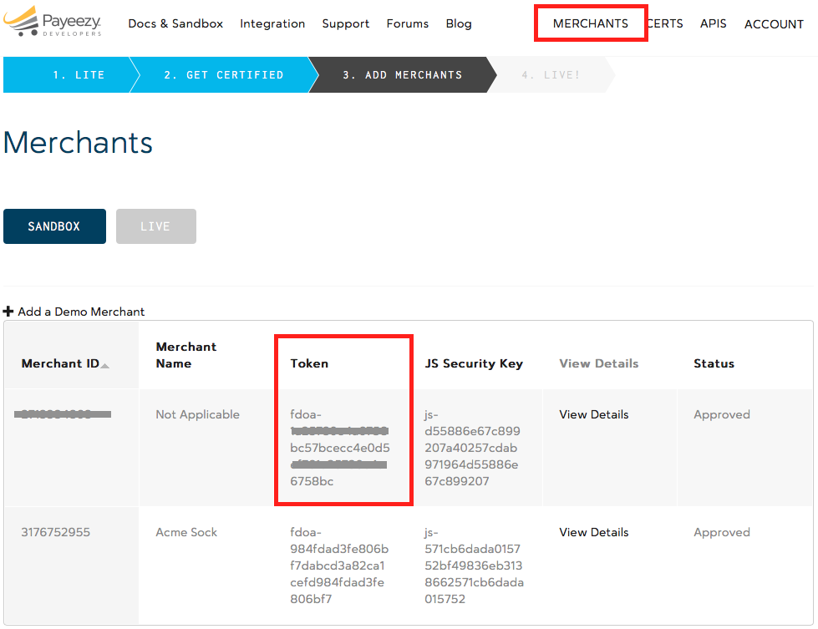Select the token starting fdoa-984fdad3fe806b
This screenshot has width=818, height=629.
(x=339, y=566)
